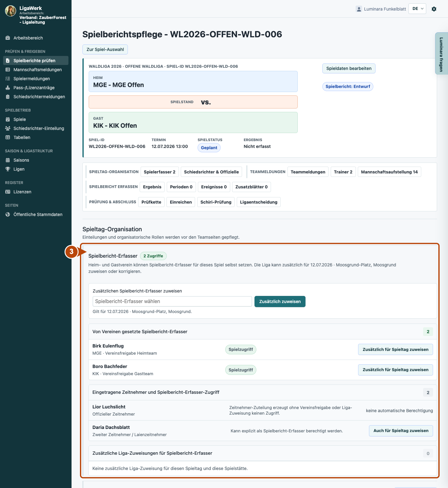Click the Geplant Spielstatus badge
Image resolution: width=448 pixels, height=488 pixels.
click(209, 148)
